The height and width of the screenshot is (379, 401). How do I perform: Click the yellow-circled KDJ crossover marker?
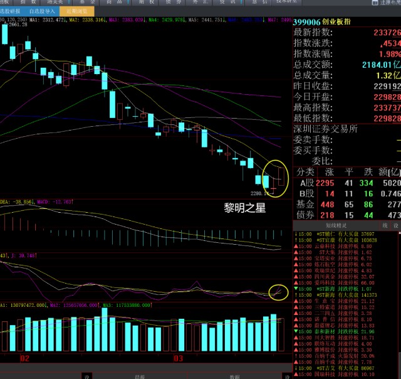click(278, 291)
